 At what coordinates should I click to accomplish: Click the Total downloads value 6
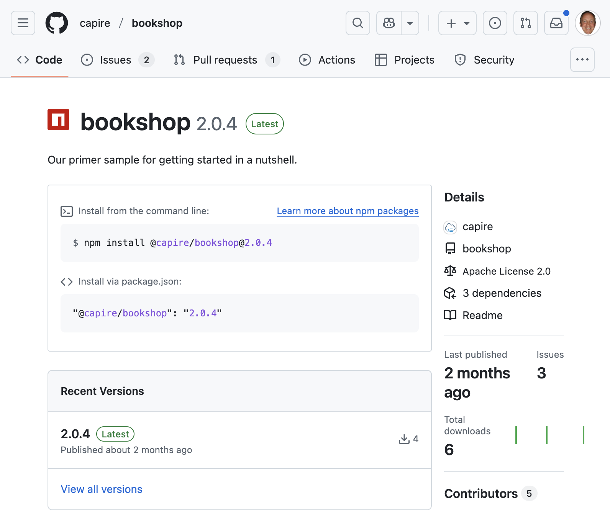(x=449, y=450)
